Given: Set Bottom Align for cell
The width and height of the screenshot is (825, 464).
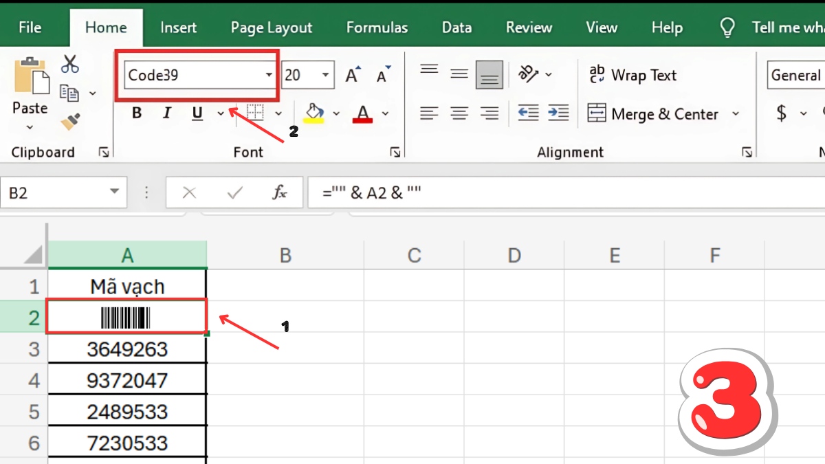Looking at the screenshot, I should [489, 74].
